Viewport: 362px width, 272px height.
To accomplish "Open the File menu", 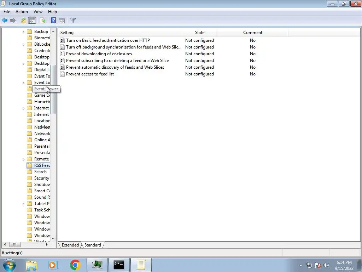I will coord(7,12).
